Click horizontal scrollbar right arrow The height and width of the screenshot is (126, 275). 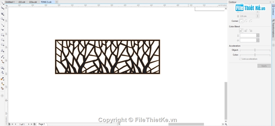click(x=223, y=124)
